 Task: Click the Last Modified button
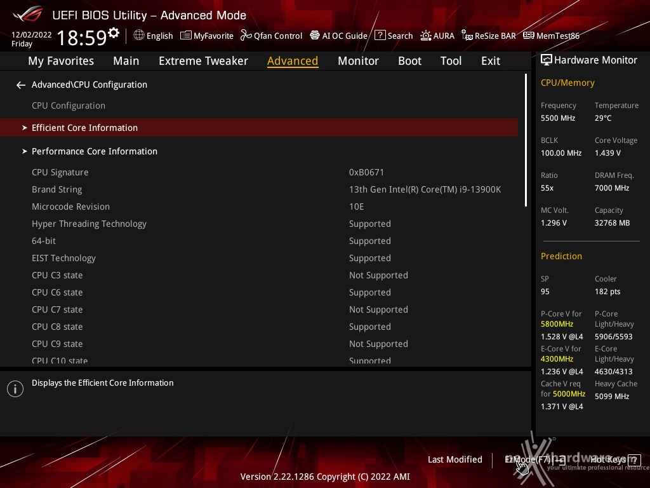coord(454,460)
